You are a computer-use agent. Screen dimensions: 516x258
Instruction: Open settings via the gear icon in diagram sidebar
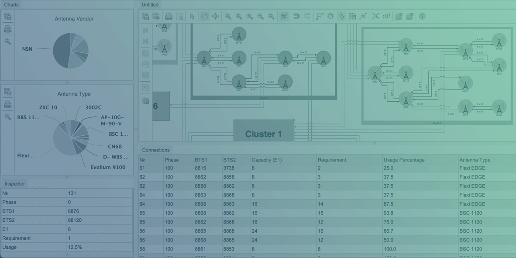click(x=145, y=101)
